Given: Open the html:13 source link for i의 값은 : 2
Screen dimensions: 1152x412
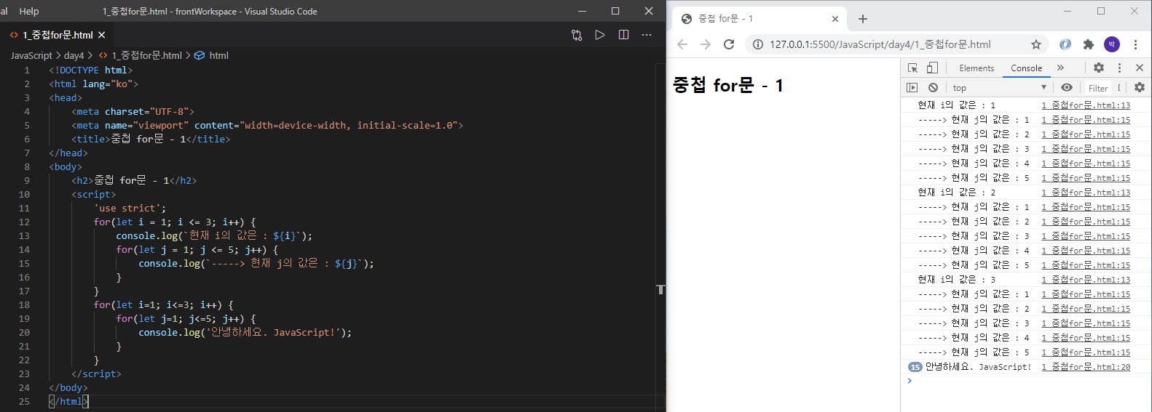Looking at the screenshot, I should click(1086, 193).
